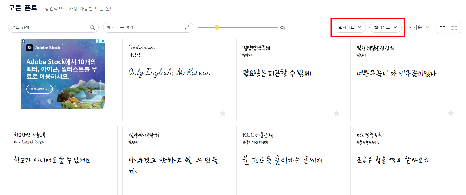The height and width of the screenshot is (195, 466).
Task: Click the 학교가 아니어도 쓸 수 있어요 preview
Action: coord(52,160)
